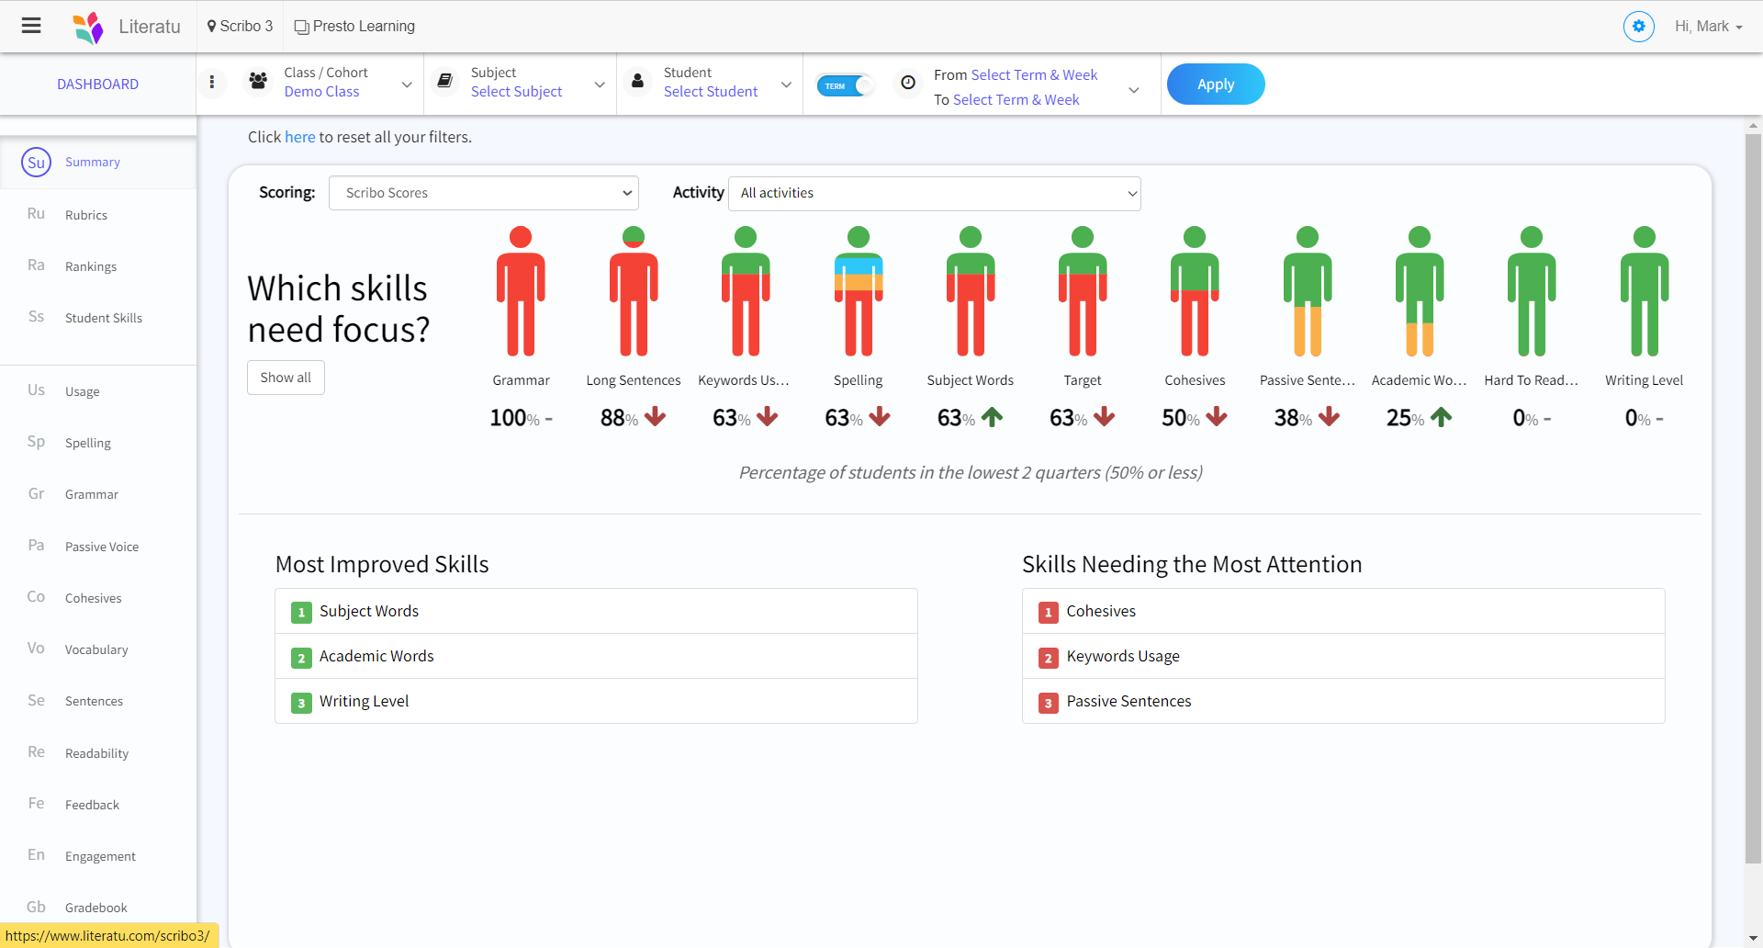Click the Academic Words figure icon

1419,291
